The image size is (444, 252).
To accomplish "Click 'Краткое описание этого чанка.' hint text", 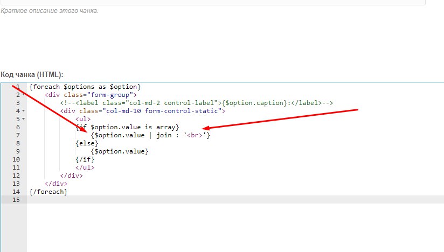I will [50, 11].
